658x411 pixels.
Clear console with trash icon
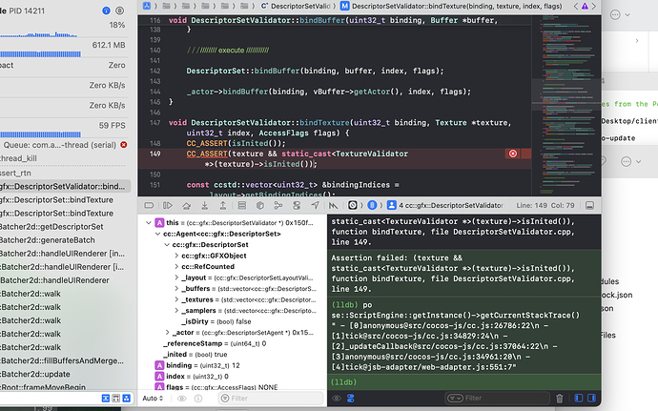[x=560, y=399]
